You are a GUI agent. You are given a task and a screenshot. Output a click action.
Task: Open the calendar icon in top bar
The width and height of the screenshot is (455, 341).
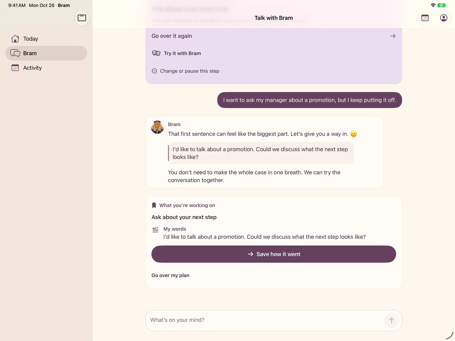point(425,18)
